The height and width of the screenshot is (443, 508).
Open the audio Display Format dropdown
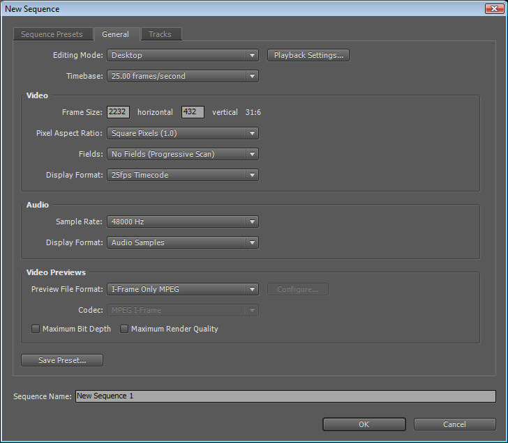click(x=182, y=242)
